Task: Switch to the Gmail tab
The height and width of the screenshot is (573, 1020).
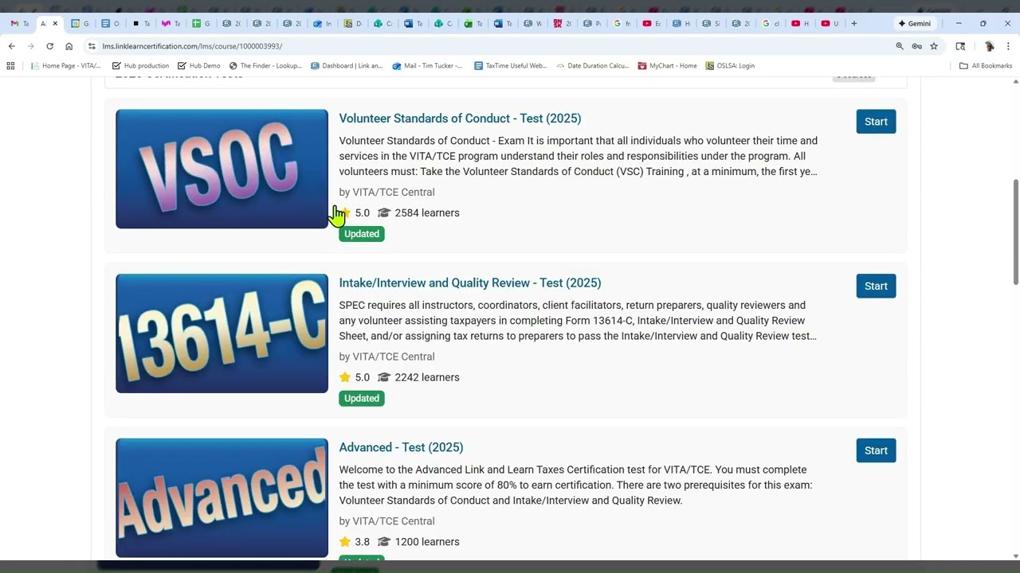Action: tap(20, 24)
